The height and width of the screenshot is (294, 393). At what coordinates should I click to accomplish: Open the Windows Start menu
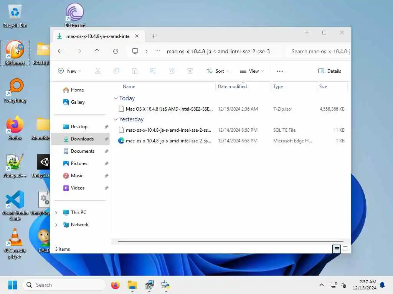(x=12, y=285)
